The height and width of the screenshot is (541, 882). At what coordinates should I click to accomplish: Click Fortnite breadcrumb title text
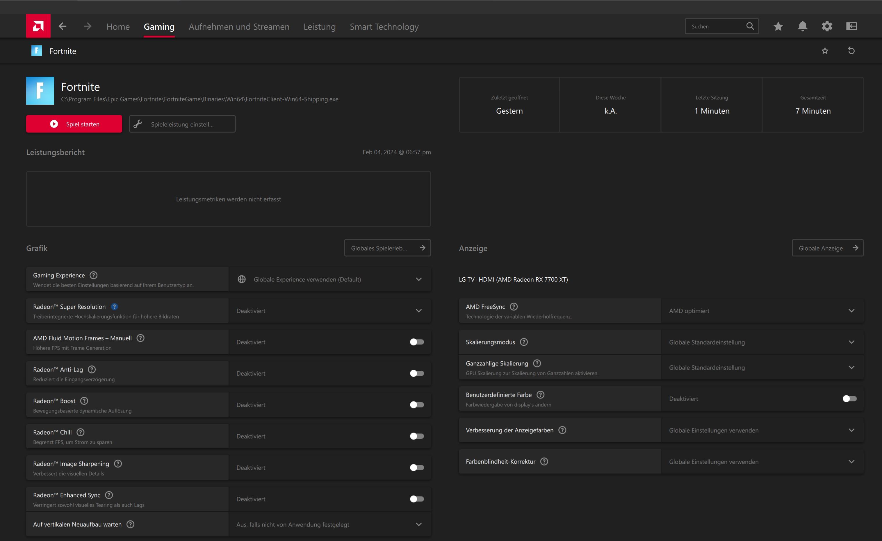click(63, 51)
